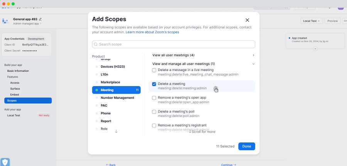Check Remove a meeting's open app

(x=154, y=98)
